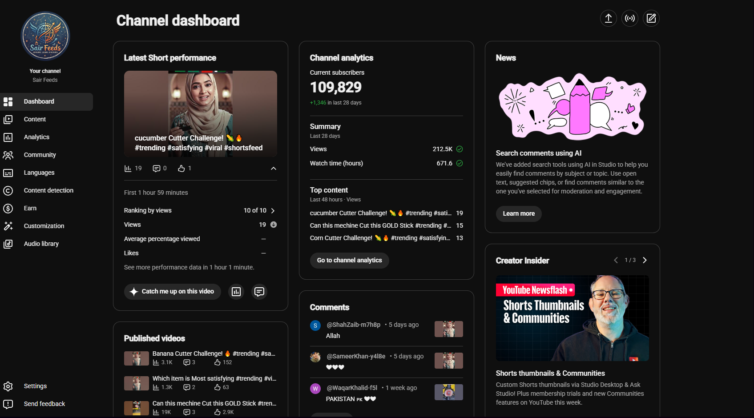
Task: Collapse the latest Short performance details chevron
Action: click(x=274, y=169)
